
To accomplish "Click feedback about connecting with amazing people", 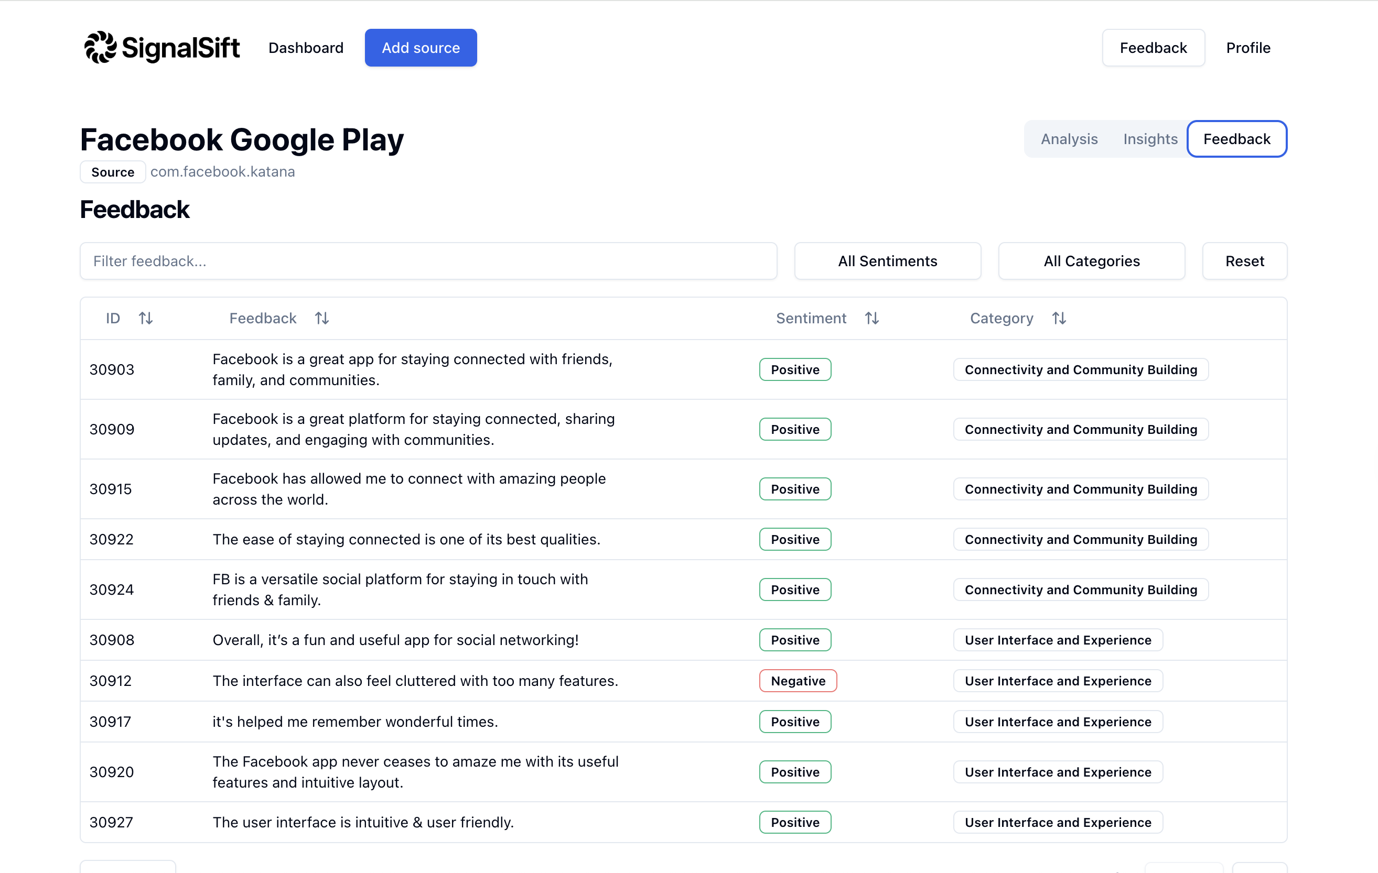I will 409,489.
